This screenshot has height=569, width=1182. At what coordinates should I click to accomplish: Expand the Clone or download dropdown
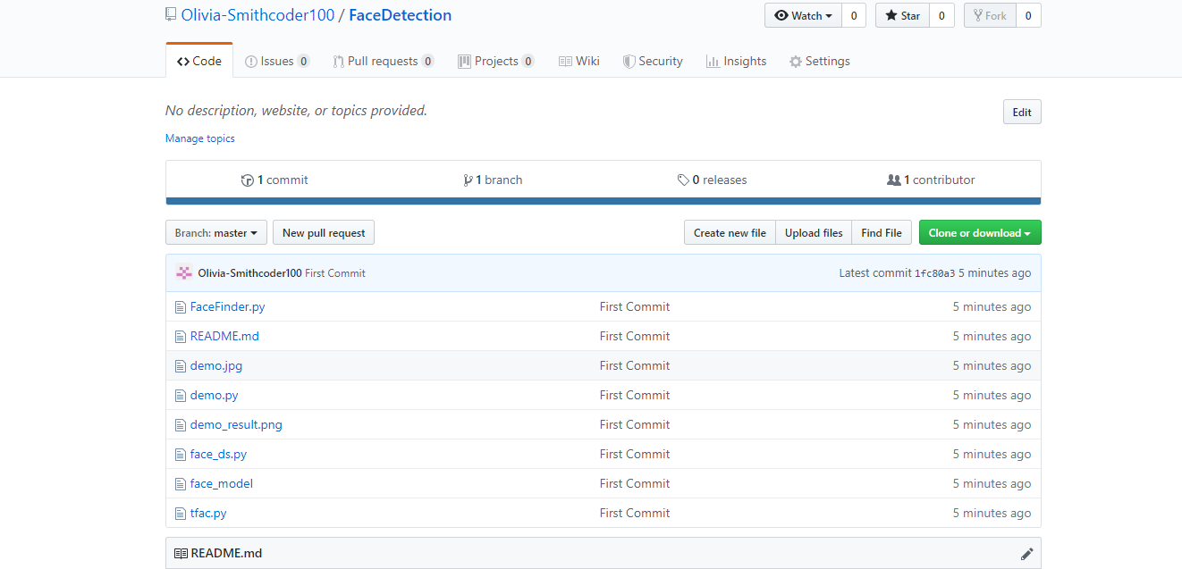coord(980,232)
